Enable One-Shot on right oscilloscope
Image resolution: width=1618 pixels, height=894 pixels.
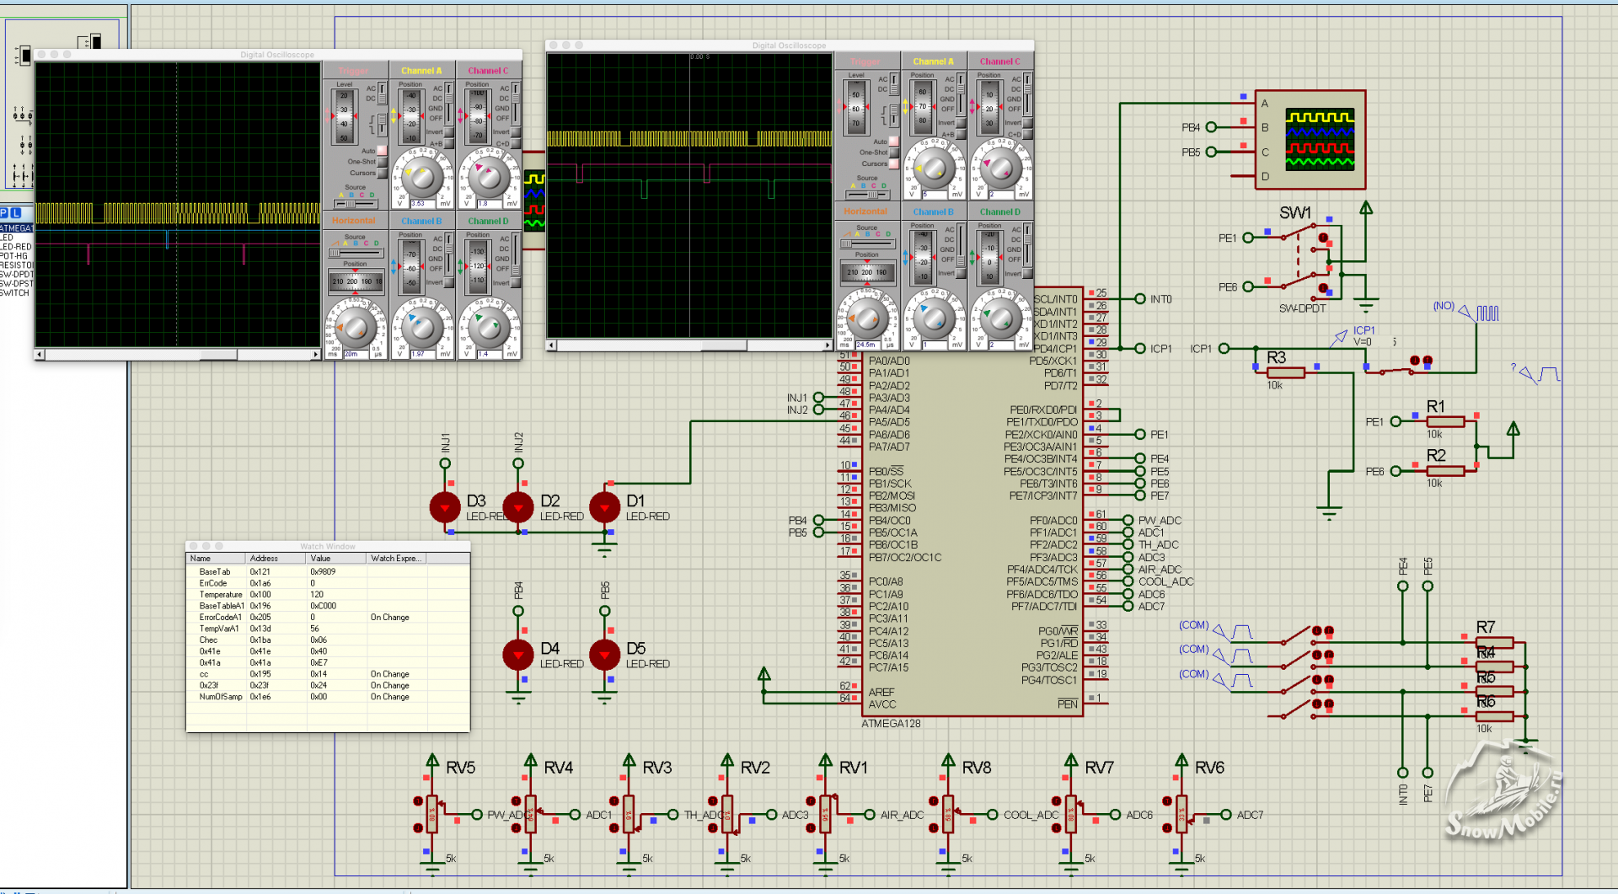click(x=894, y=153)
